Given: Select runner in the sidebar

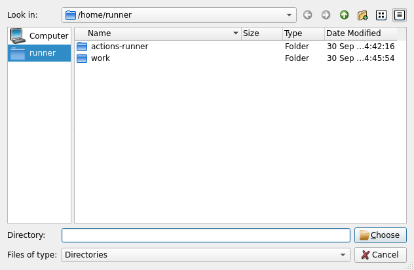Looking at the screenshot, I should (x=39, y=53).
